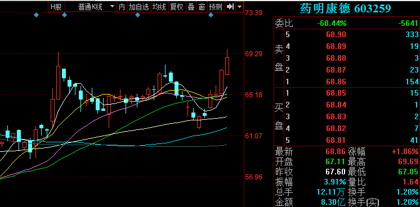Viewport: 420px width, 207px height.
Task: Click the latest red candlestick on chart
Action: [x=227, y=66]
